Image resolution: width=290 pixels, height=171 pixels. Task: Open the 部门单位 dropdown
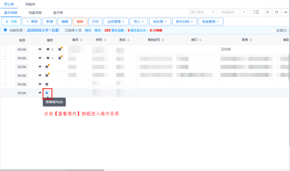coord(202,12)
